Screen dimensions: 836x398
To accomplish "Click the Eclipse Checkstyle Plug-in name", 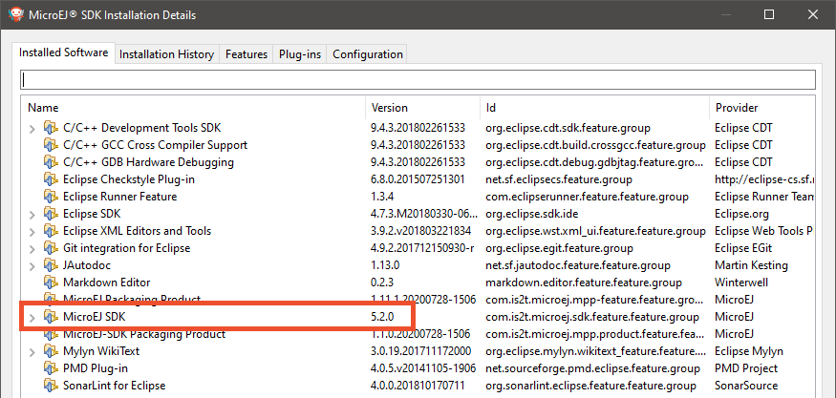I will tap(128, 179).
